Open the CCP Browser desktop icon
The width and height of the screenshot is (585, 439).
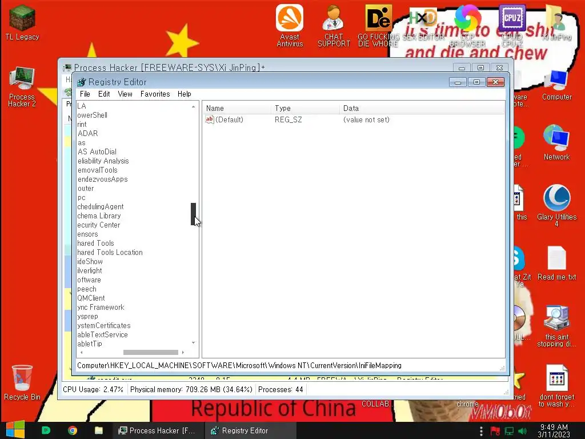(467, 25)
